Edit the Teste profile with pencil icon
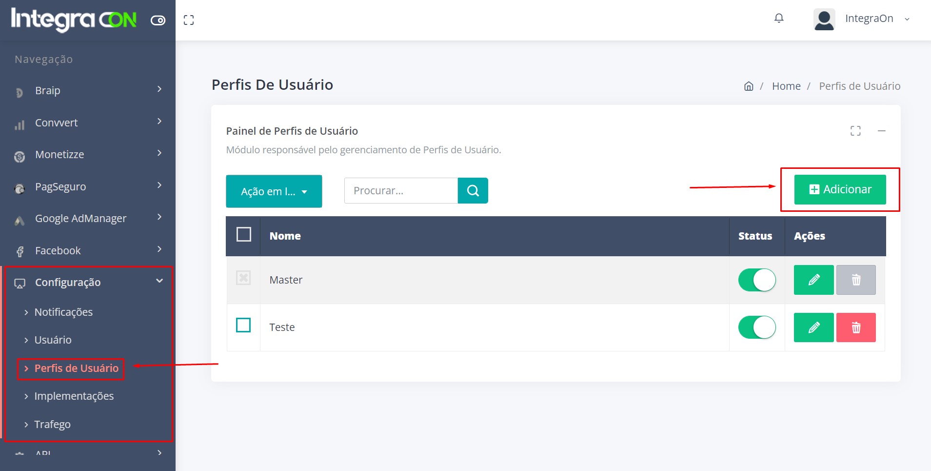 813,328
